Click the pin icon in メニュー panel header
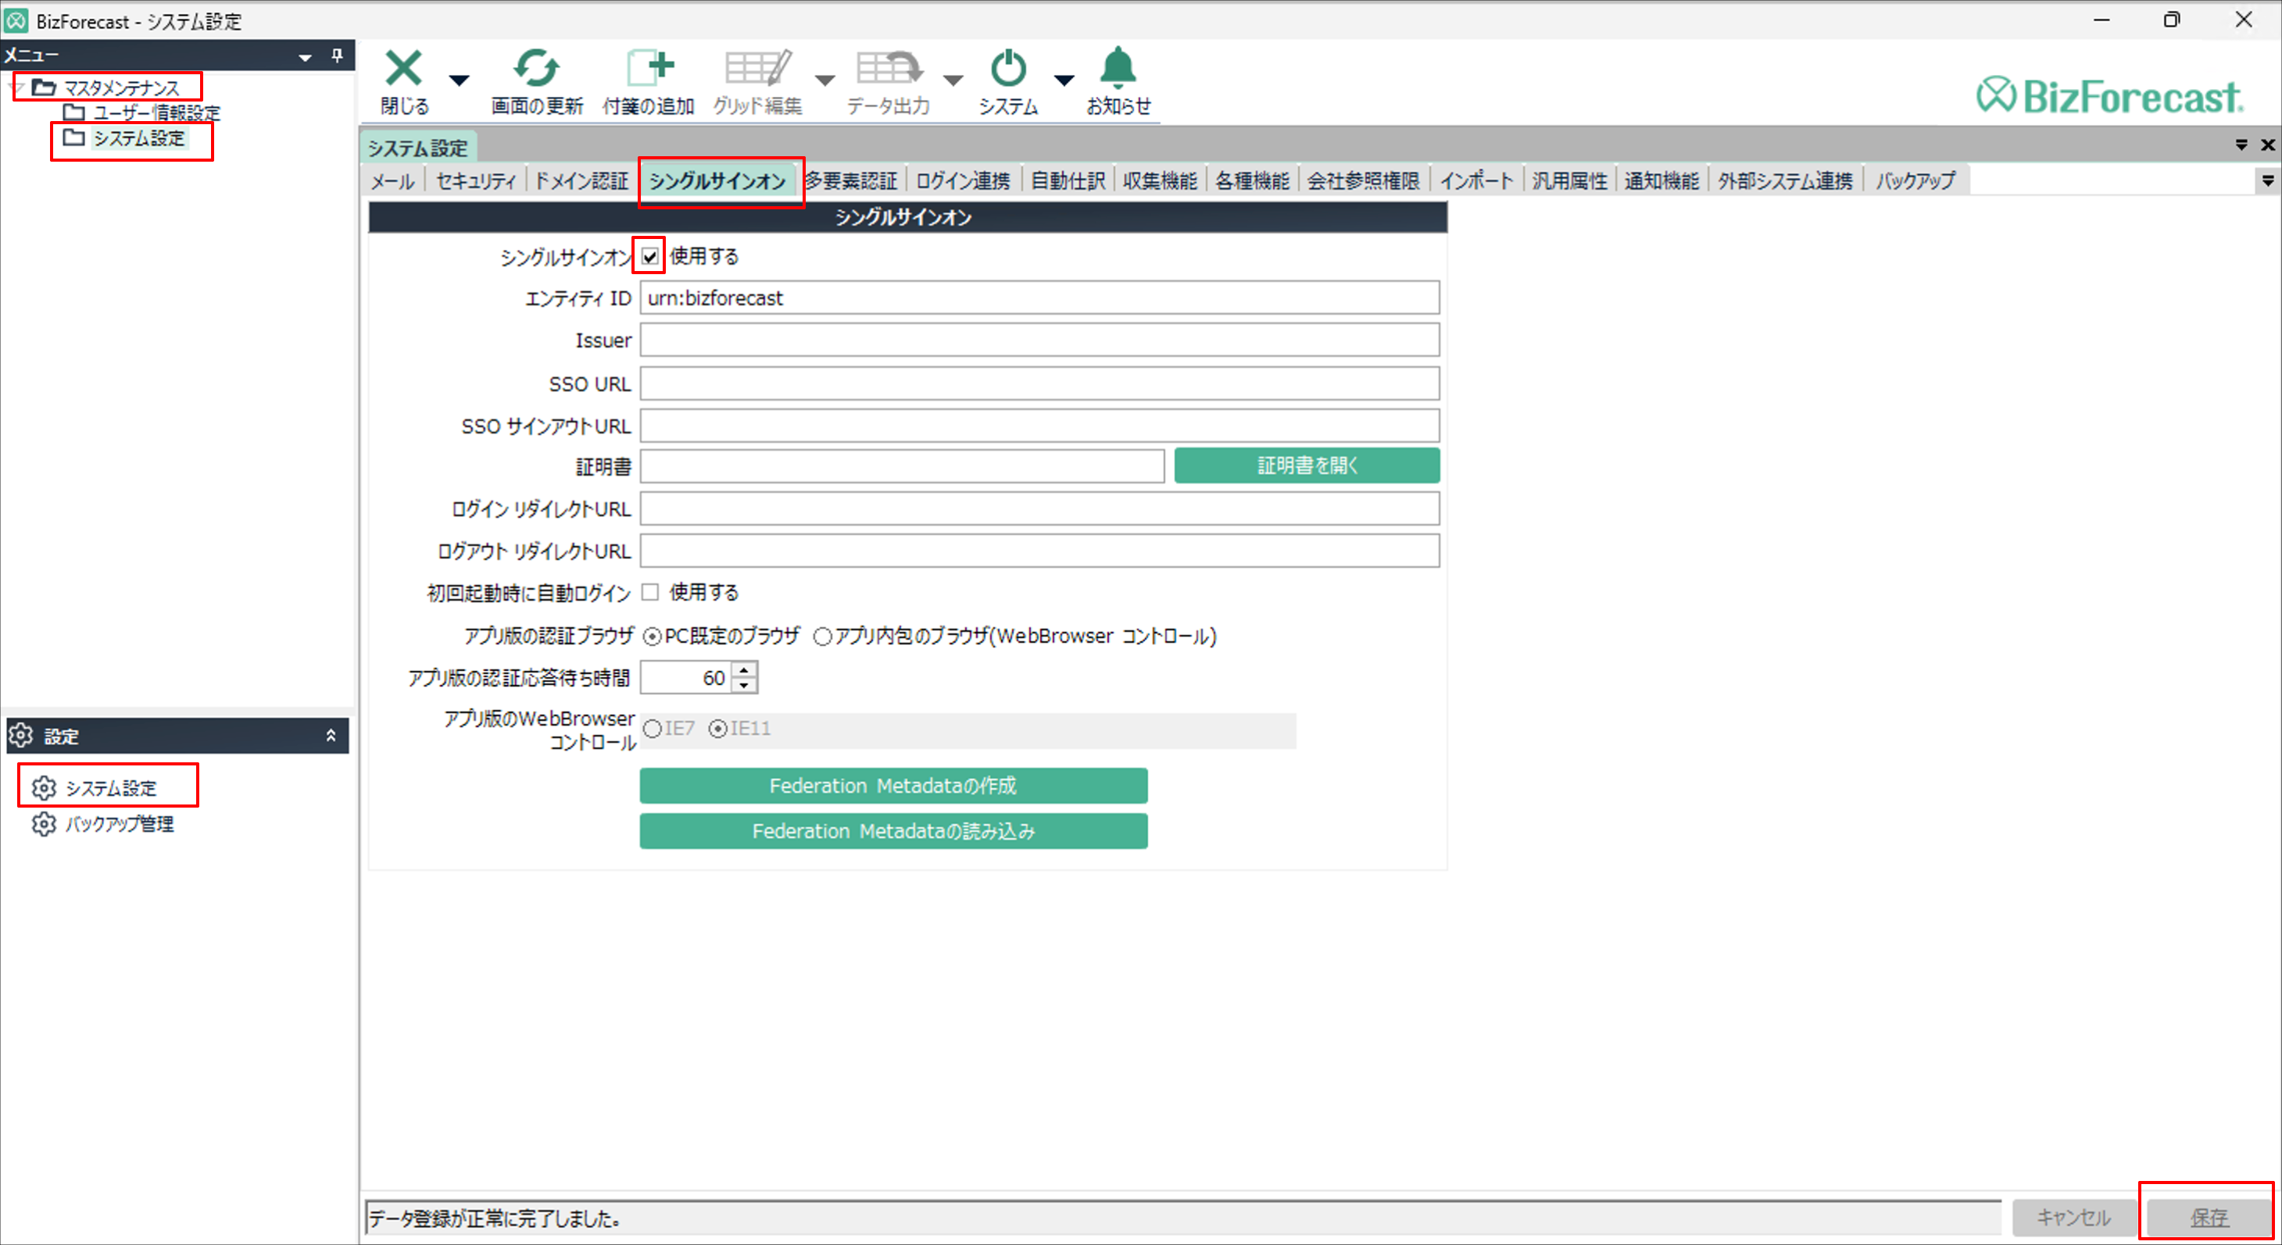The width and height of the screenshot is (2282, 1245). (x=337, y=55)
